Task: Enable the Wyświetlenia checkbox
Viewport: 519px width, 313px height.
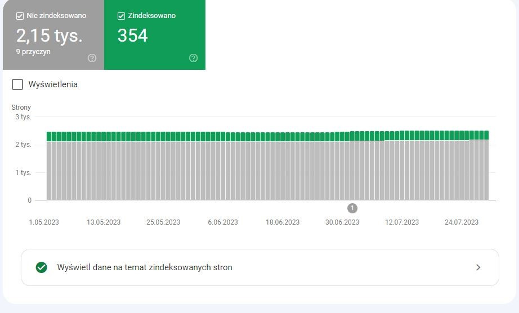Action: click(x=17, y=84)
